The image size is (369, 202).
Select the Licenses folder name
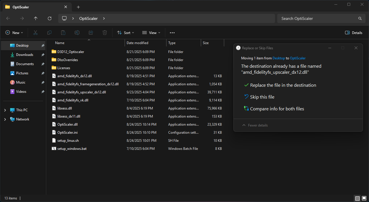pyautogui.click(x=64, y=68)
